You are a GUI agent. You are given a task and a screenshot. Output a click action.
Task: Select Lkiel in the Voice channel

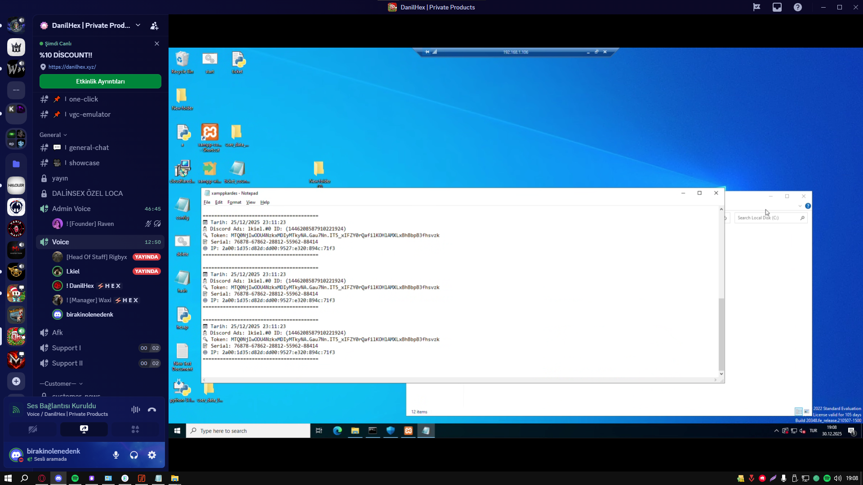106,271
